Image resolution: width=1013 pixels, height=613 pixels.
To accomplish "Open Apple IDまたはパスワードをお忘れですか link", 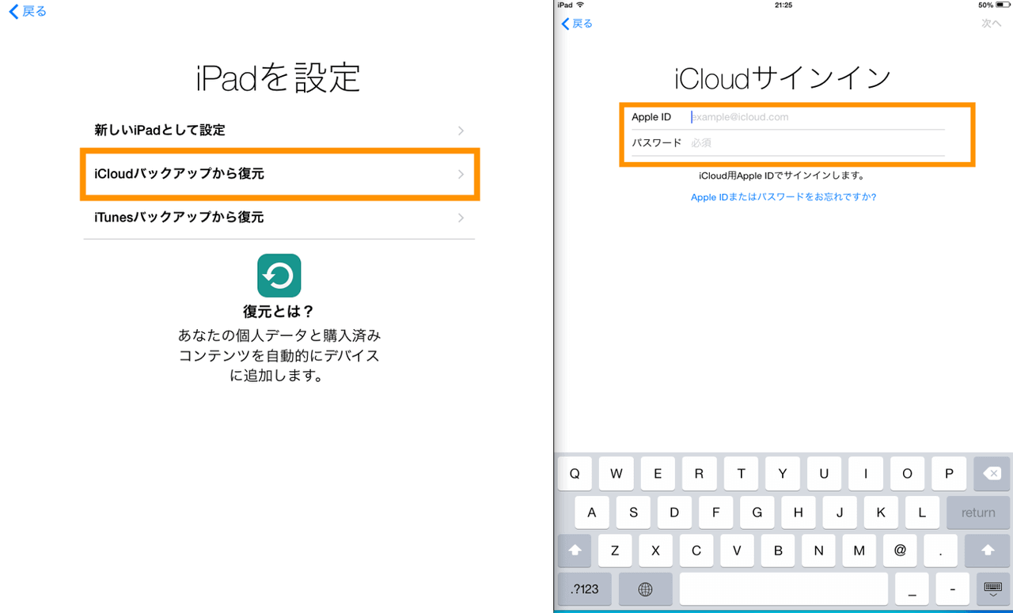I will pos(783,197).
